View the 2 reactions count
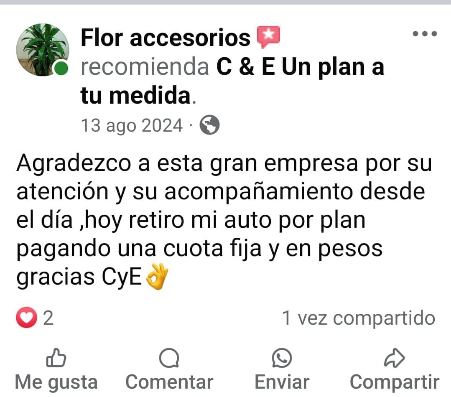451x397 pixels. 48,318
